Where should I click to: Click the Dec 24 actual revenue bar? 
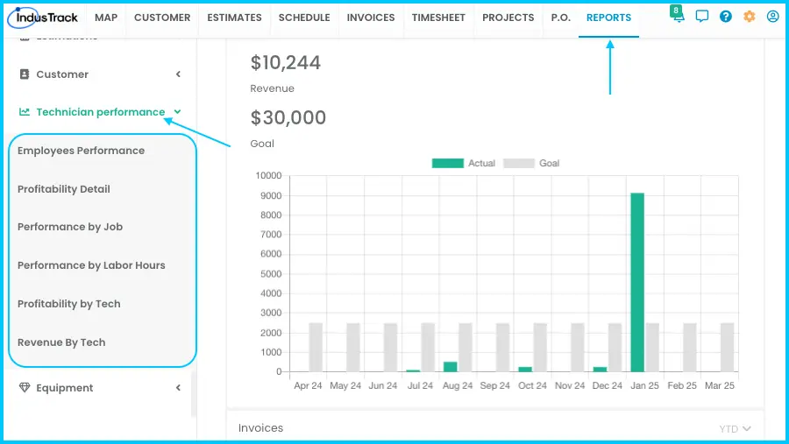pyautogui.click(x=600, y=370)
